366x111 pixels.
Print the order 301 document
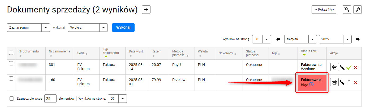pos(334,67)
